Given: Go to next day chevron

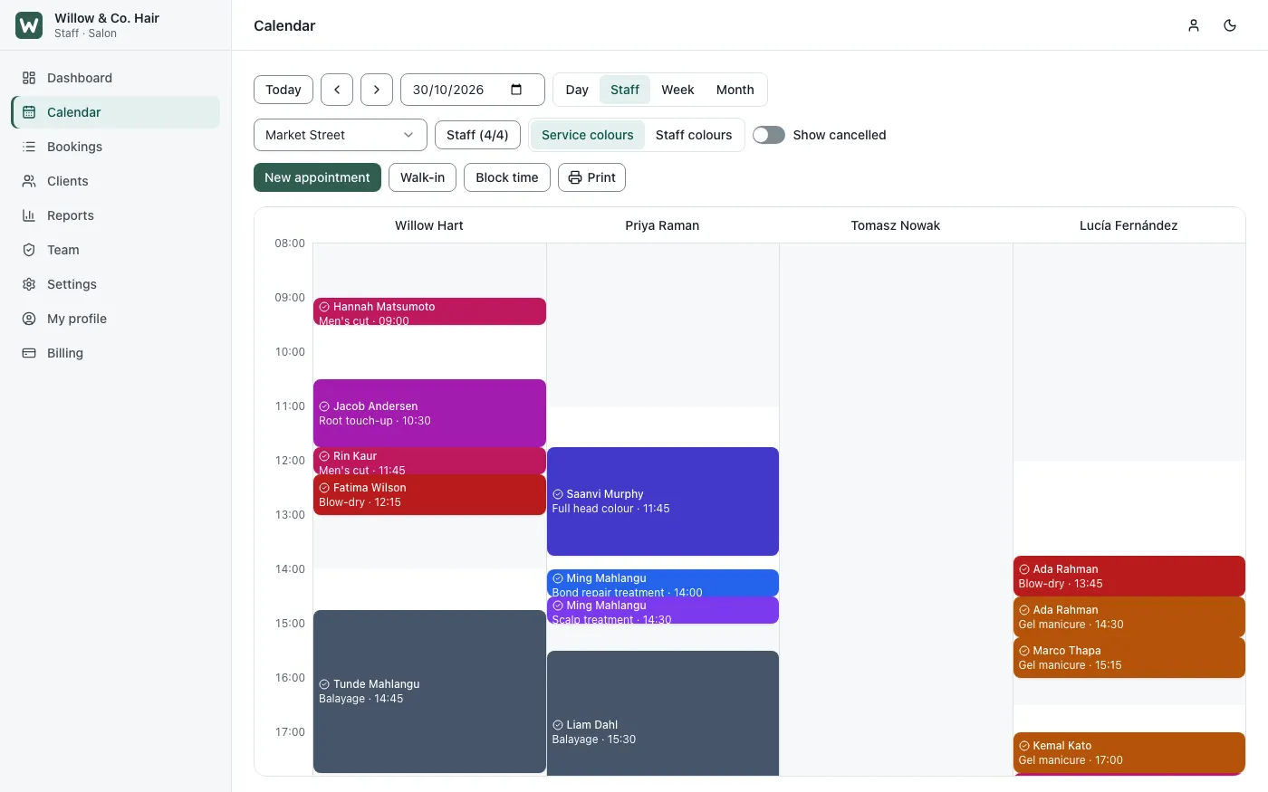Looking at the screenshot, I should click(377, 90).
